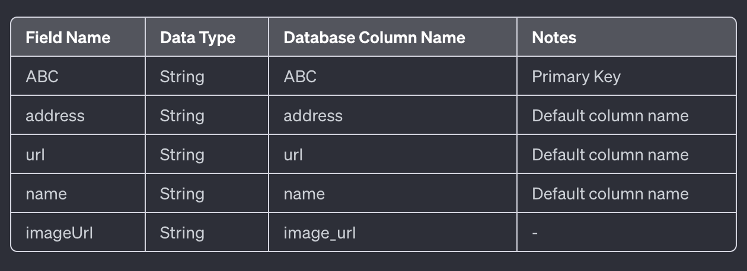Screen dimensions: 747x271
Task: Click the image_url database column cell
Action: [320, 233]
